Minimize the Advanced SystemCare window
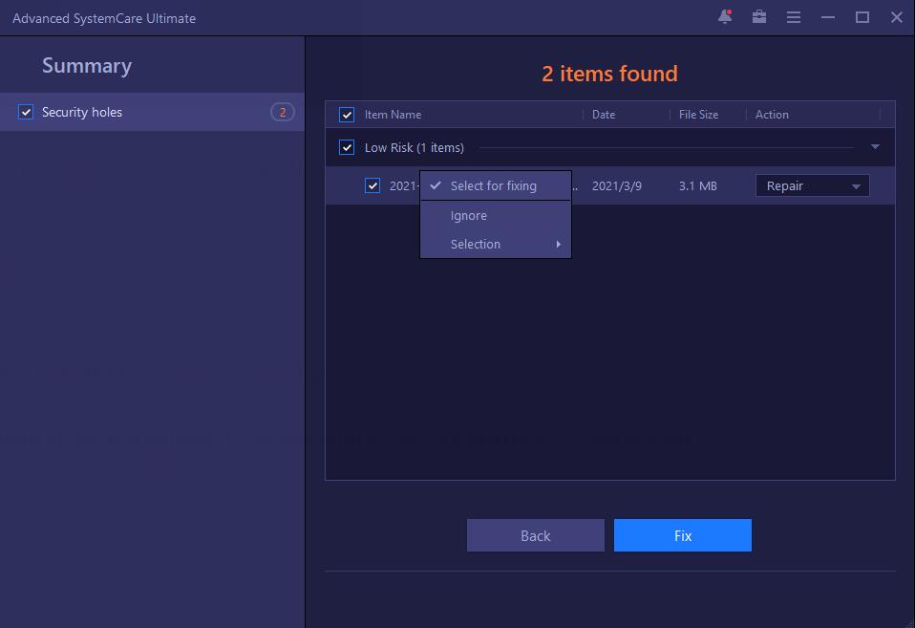 (827, 17)
